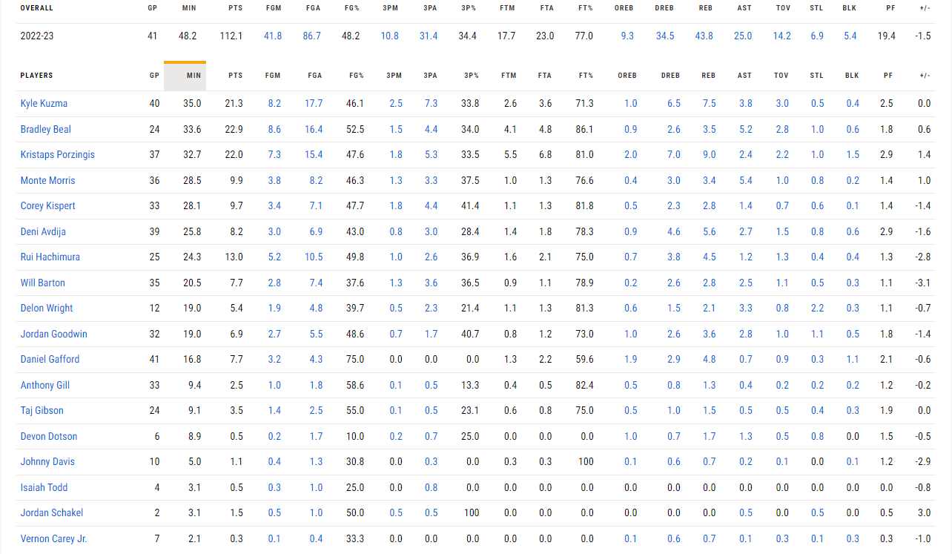Click Kyle Kuzma's FGA value 17.7

click(x=314, y=104)
